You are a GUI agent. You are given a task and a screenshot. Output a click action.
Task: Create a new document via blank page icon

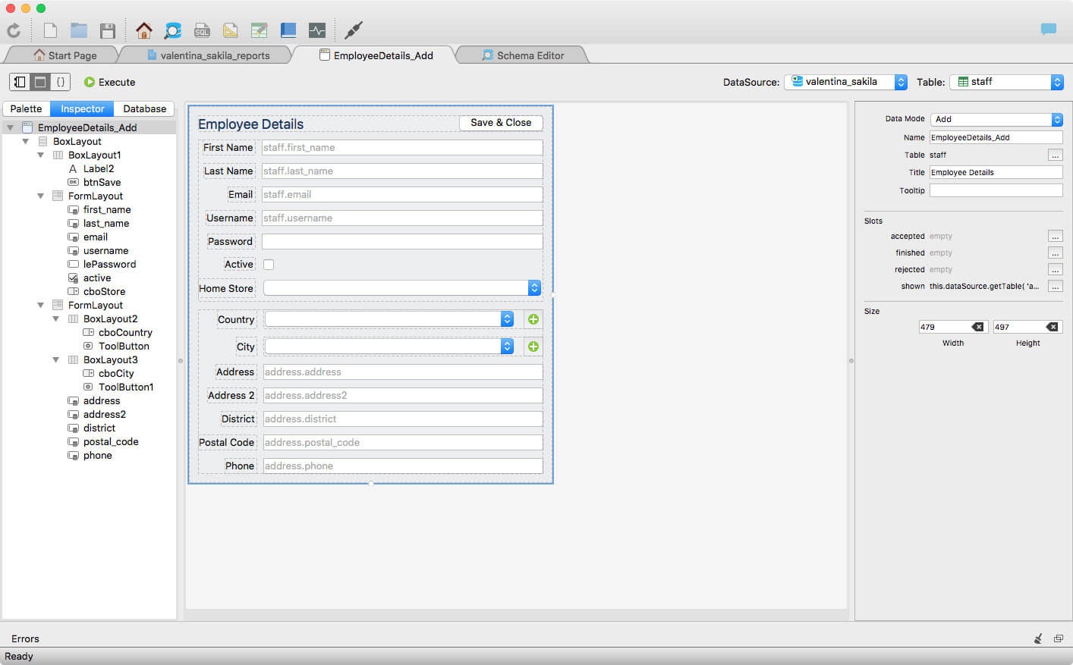click(50, 30)
